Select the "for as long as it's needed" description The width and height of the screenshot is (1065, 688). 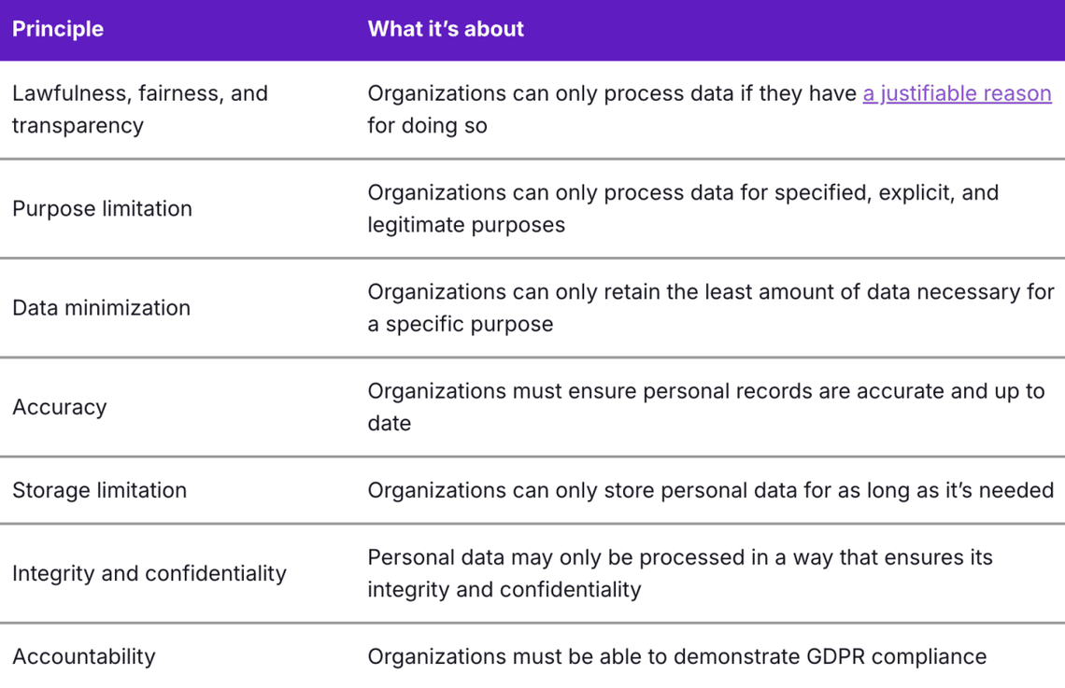[710, 490]
